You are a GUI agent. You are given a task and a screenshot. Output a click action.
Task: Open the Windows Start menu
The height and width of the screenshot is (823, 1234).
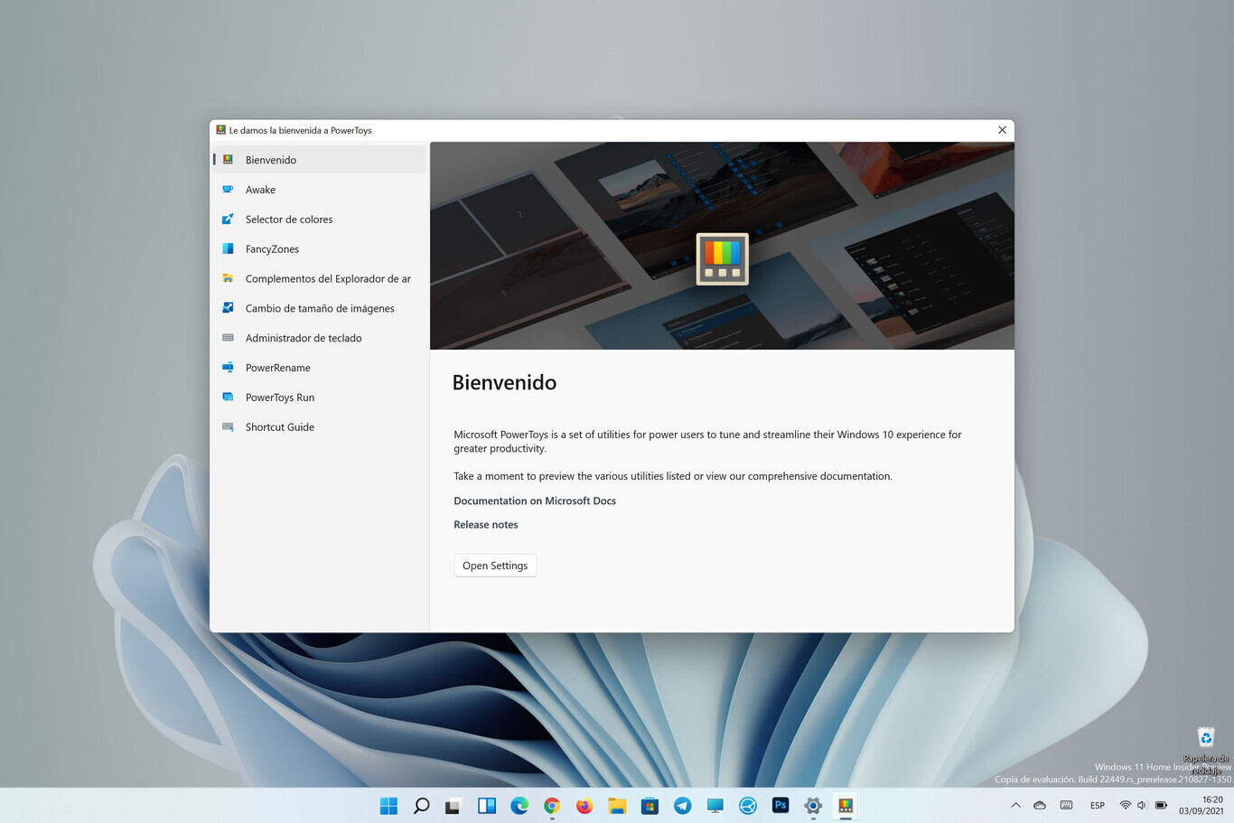tap(388, 806)
